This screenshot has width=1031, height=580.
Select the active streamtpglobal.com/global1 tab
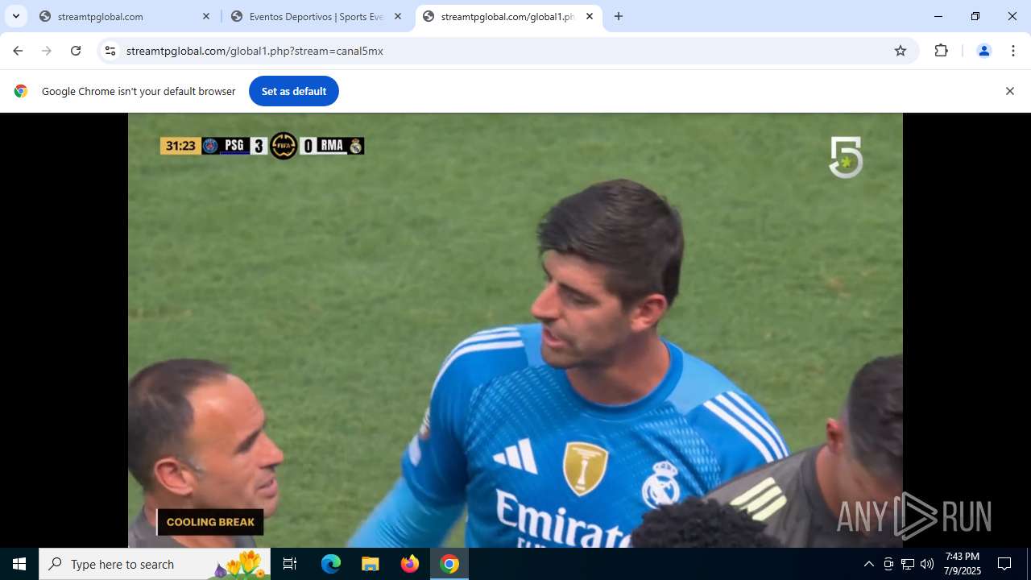[508, 16]
